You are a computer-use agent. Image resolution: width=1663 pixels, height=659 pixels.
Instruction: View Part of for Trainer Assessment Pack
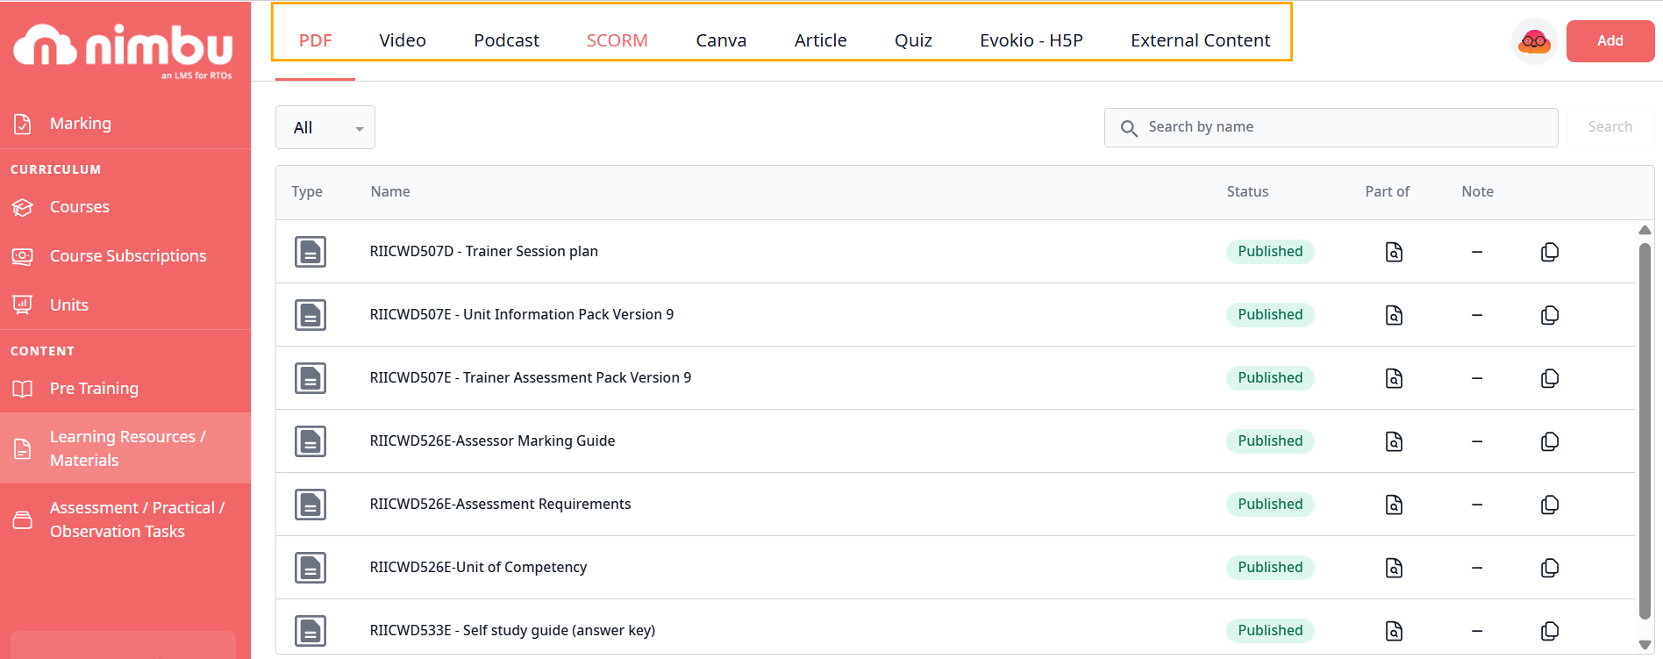point(1394,378)
